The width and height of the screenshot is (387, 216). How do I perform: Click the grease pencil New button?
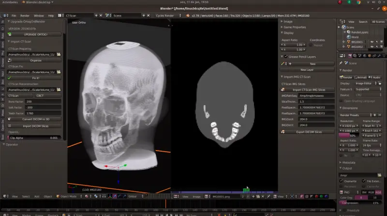tap(313, 64)
